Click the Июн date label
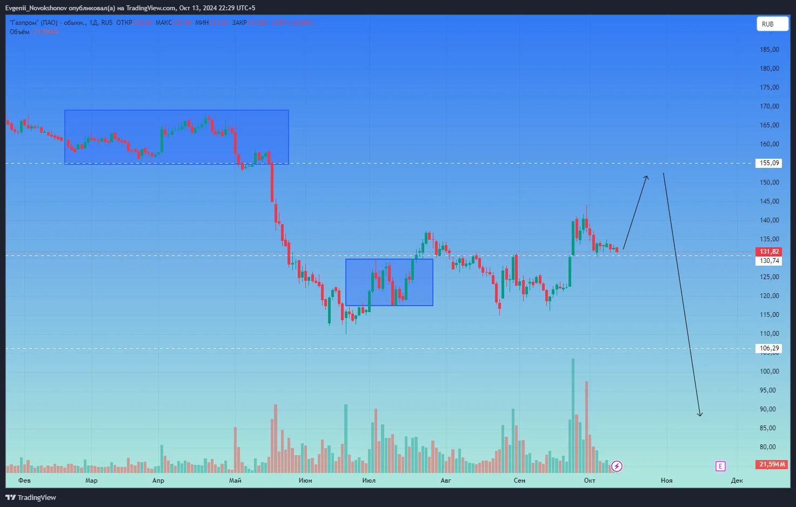Viewport: 796px width, 507px height. point(305,481)
